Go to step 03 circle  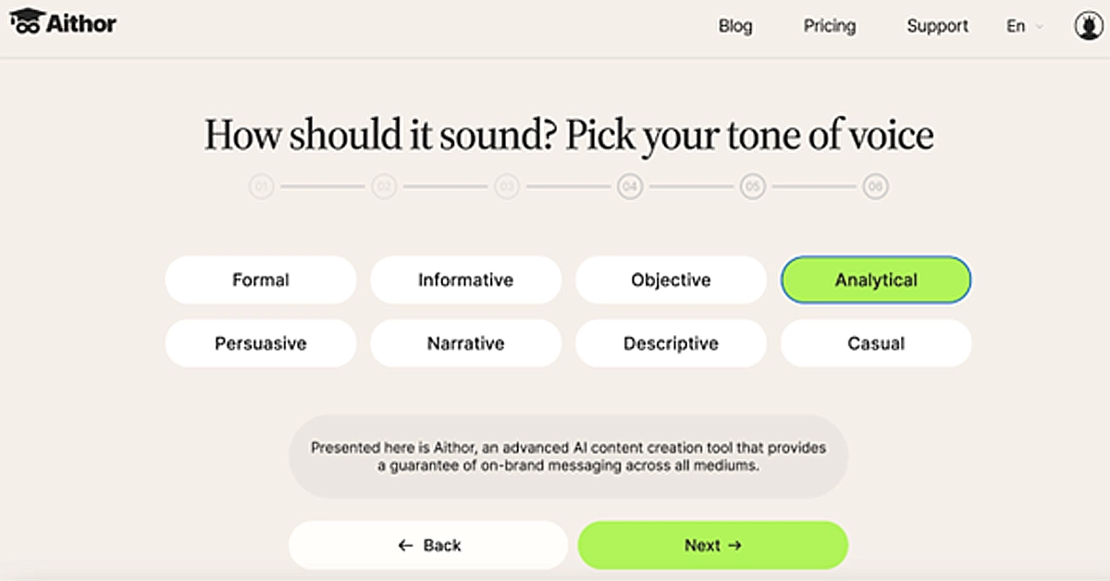pyautogui.click(x=507, y=188)
